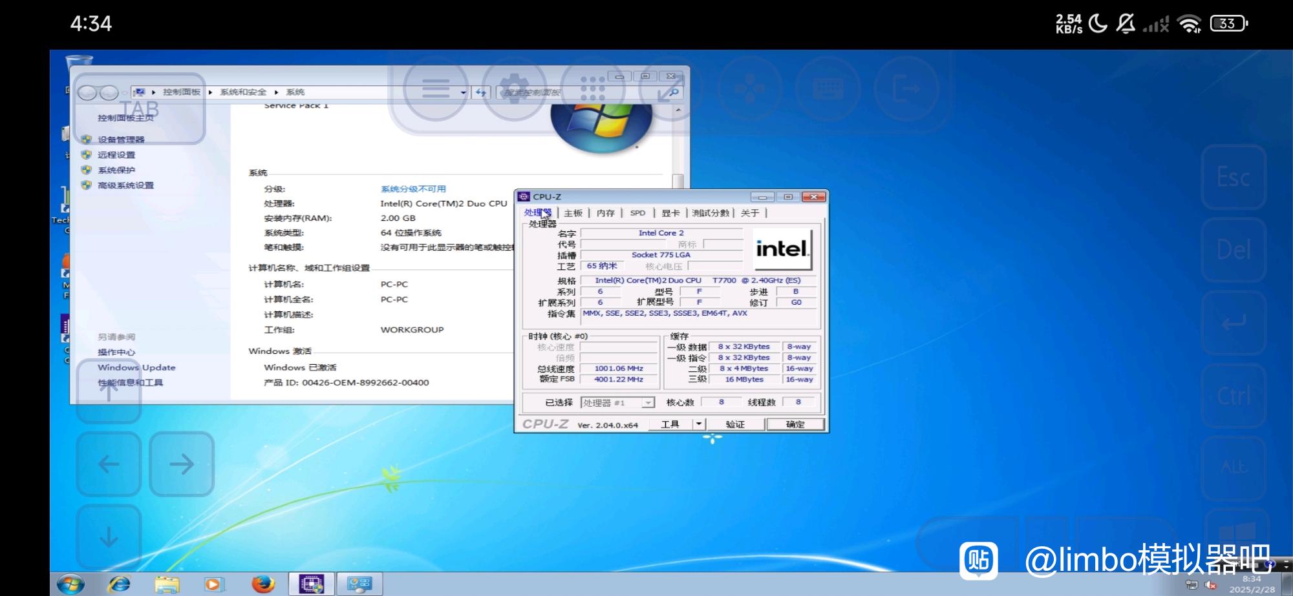
Task: Tap the virtual Esc key
Action: pyautogui.click(x=1234, y=177)
